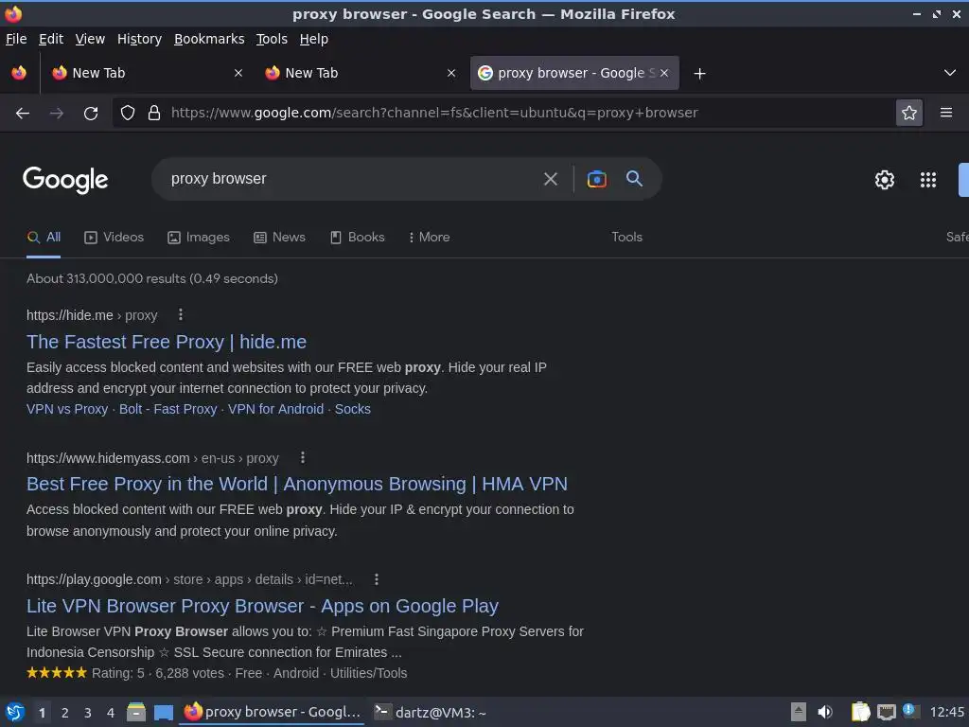Open Google apps grid
The width and height of the screenshot is (969, 727).
pos(928,180)
